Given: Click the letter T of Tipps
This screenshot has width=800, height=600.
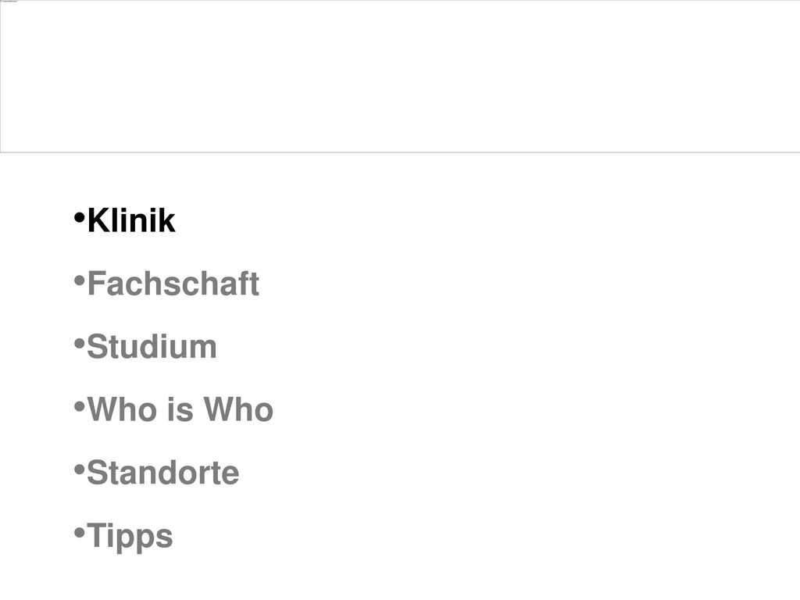Looking at the screenshot, I should click(x=96, y=535).
